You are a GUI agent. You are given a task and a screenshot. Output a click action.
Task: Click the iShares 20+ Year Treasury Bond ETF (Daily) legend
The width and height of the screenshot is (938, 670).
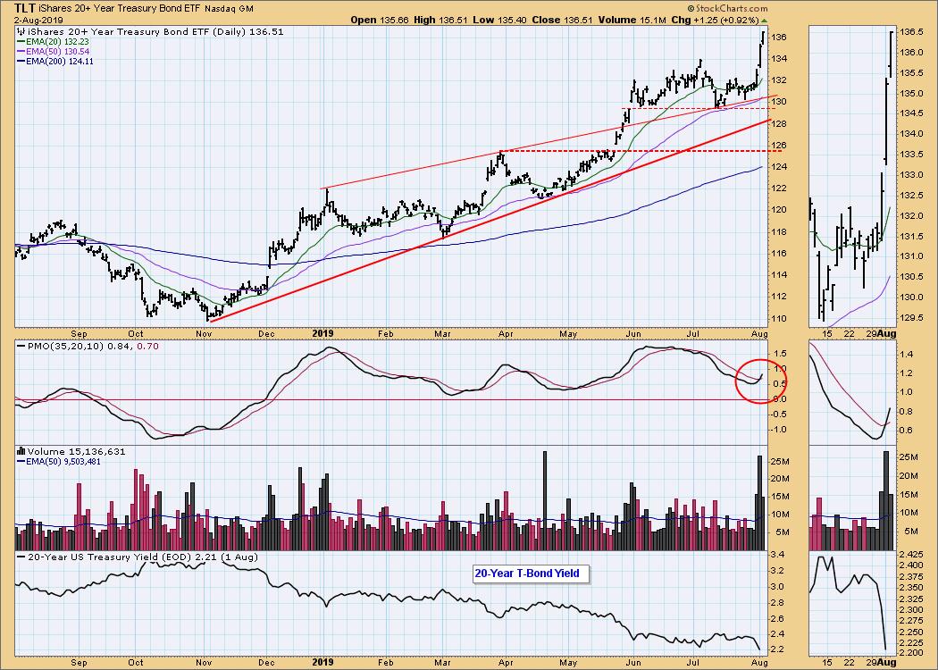pos(149,31)
